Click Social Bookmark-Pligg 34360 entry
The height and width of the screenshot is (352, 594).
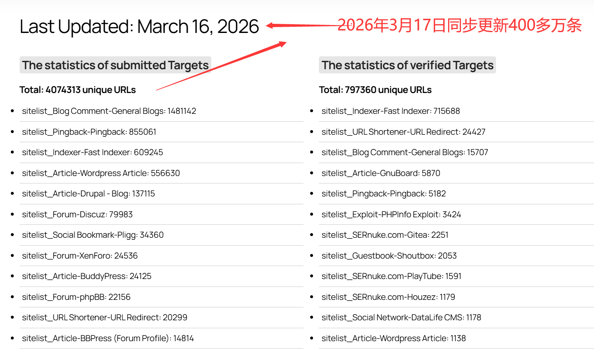tap(93, 235)
